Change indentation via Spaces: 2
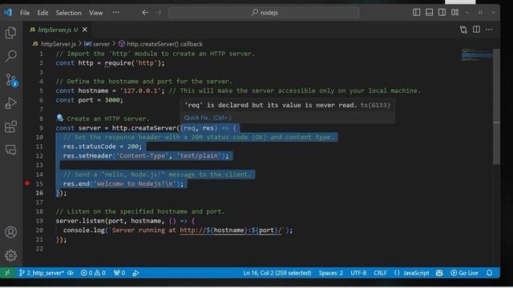 pos(331,273)
